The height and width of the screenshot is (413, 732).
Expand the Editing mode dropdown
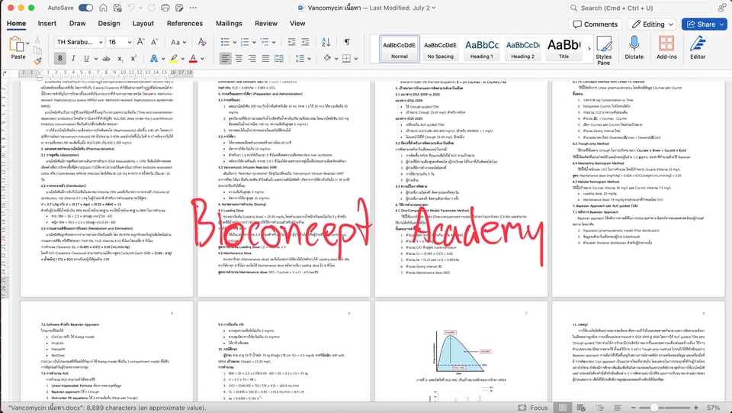pyautogui.click(x=650, y=24)
